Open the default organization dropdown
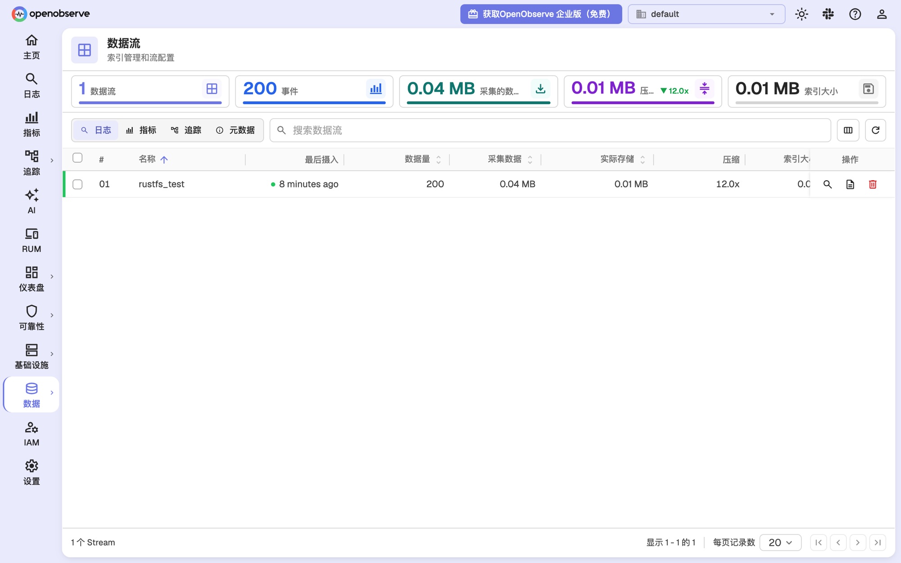 [706, 14]
